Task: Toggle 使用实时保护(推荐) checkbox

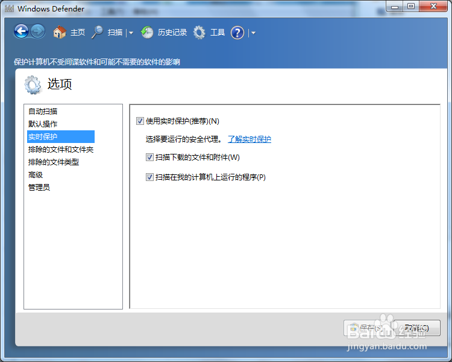Action: click(x=140, y=121)
